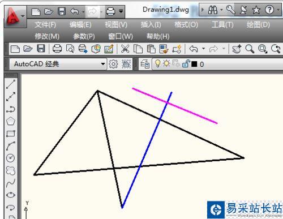Open the 文件(F) menu
This screenshot has height=219, width=283.
coord(45,25)
